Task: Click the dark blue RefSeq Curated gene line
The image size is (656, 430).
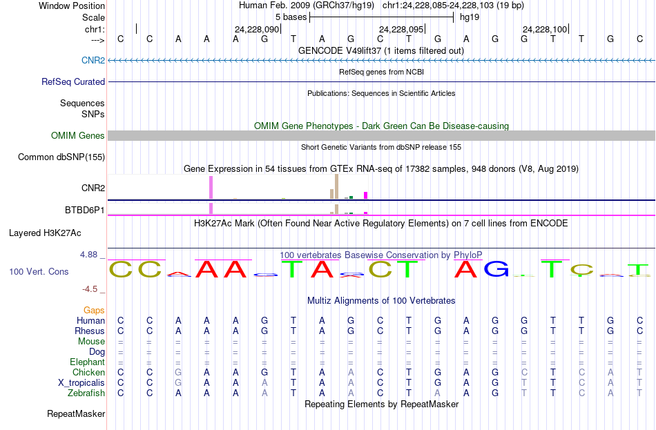Action: pyautogui.click(x=381, y=81)
